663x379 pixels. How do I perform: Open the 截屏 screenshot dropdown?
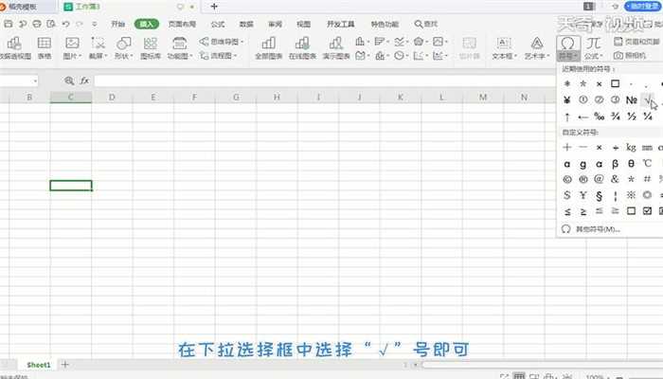(x=99, y=56)
